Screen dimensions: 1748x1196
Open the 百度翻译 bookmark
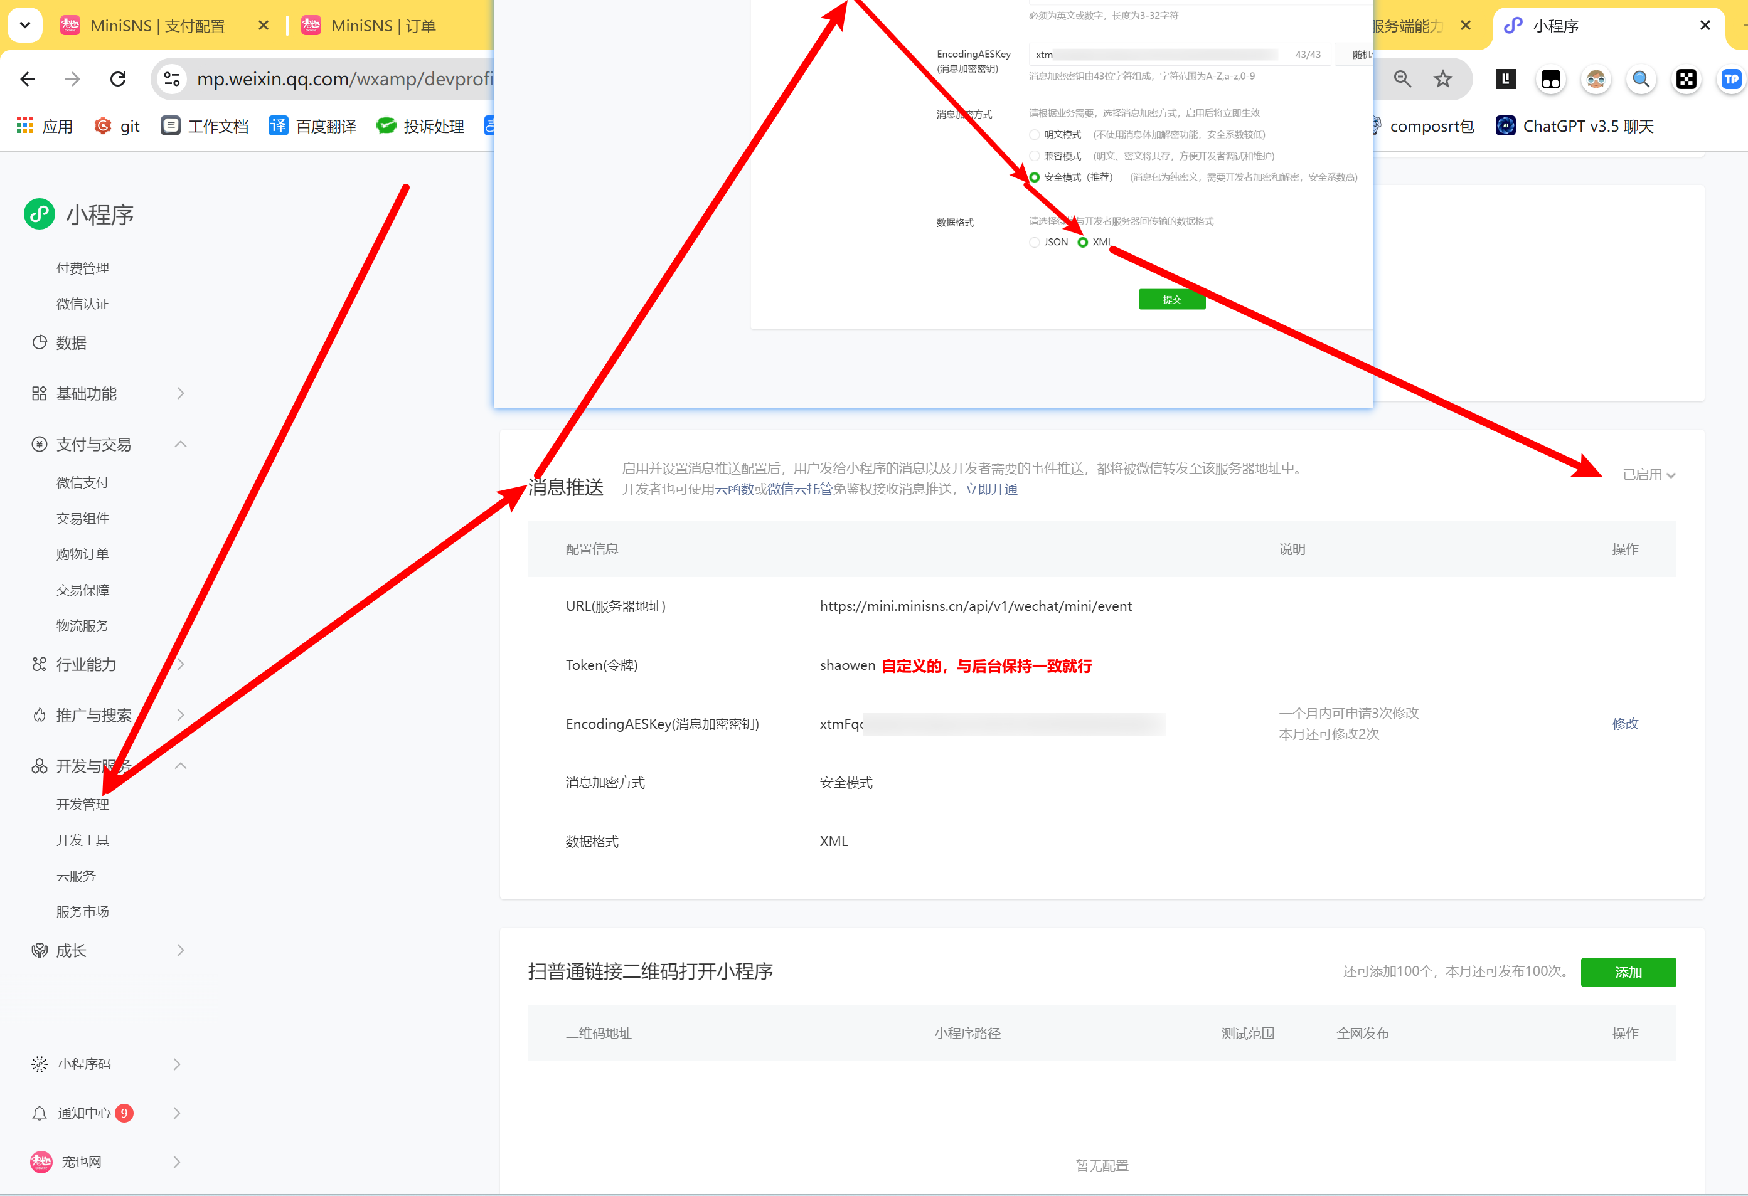(x=312, y=126)
